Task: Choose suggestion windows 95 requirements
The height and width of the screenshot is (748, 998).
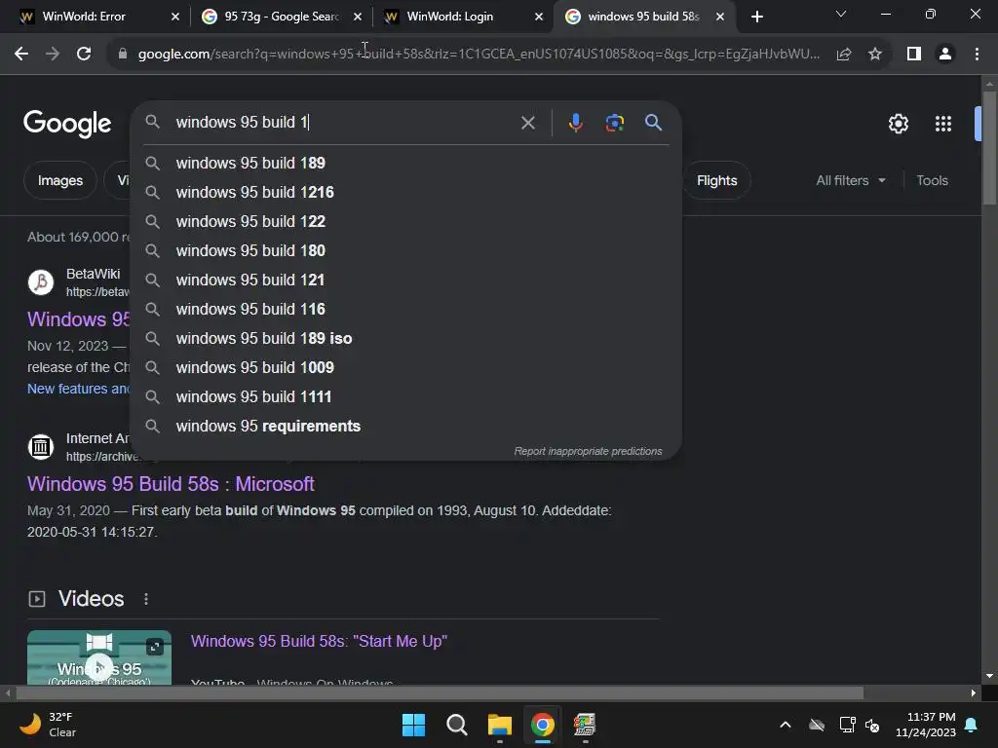Action: (x=405, y=427)
